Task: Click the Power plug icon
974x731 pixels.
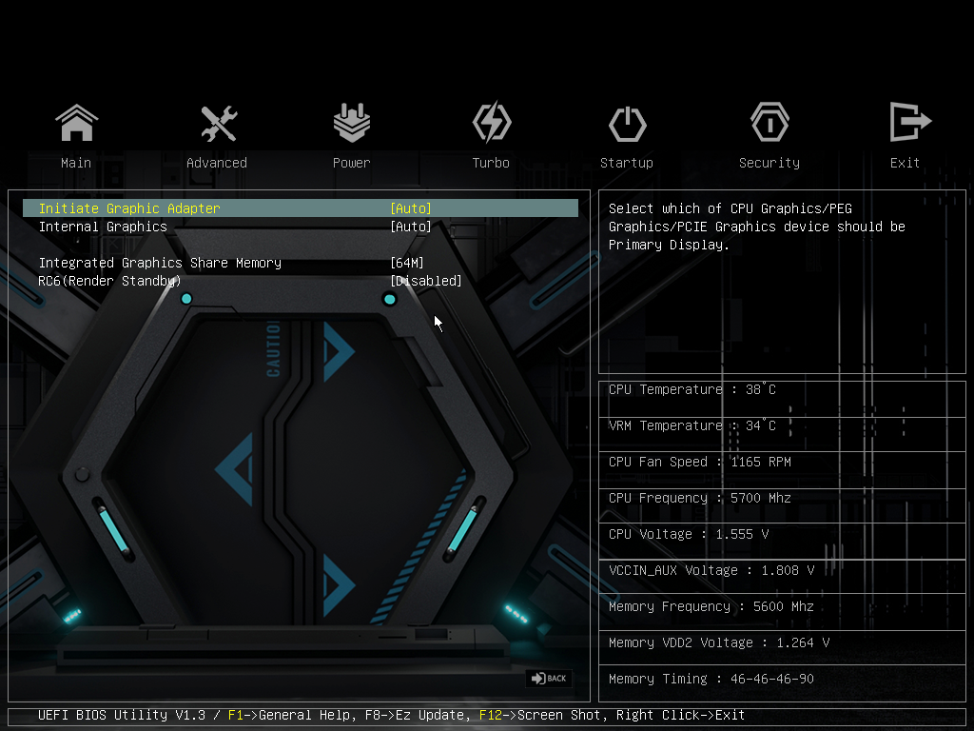Action: [x=352, y=123]
